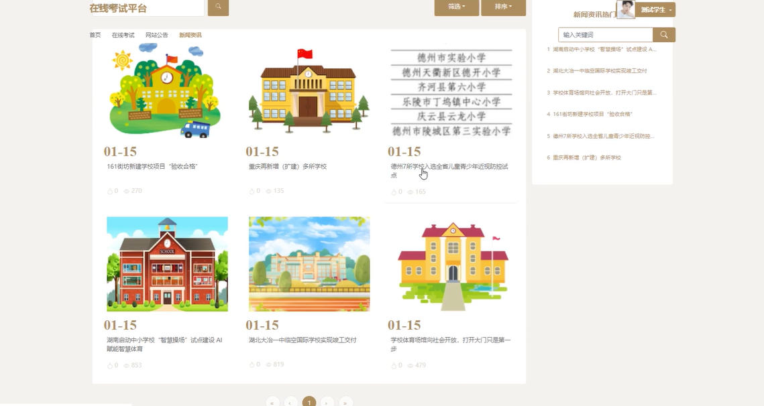Click the keyword search magnifier button in sidebar
This screenshot has height=406, width=764.
click(x=663, y=35)
